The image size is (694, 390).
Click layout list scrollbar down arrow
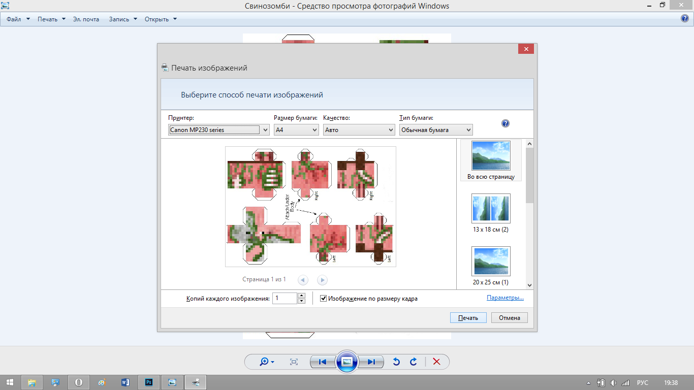click(529, 285)
